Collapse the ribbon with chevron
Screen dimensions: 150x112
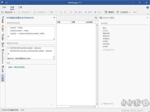tap(148, 14)
